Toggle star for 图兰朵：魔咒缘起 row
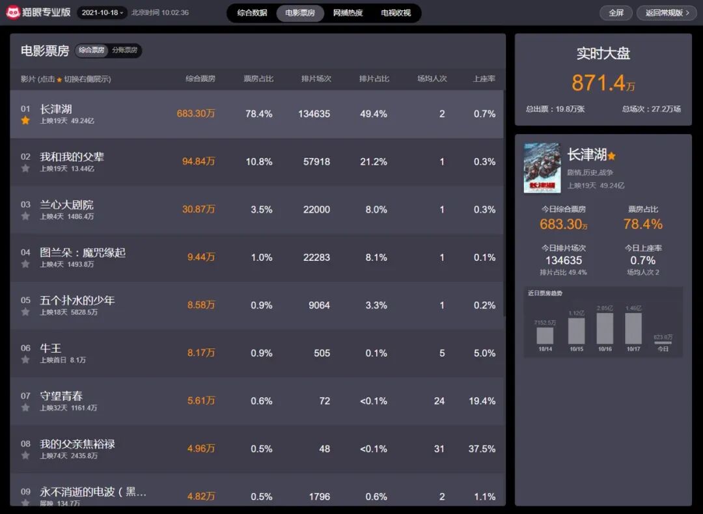Screen dimensions: 703x514 25,264
